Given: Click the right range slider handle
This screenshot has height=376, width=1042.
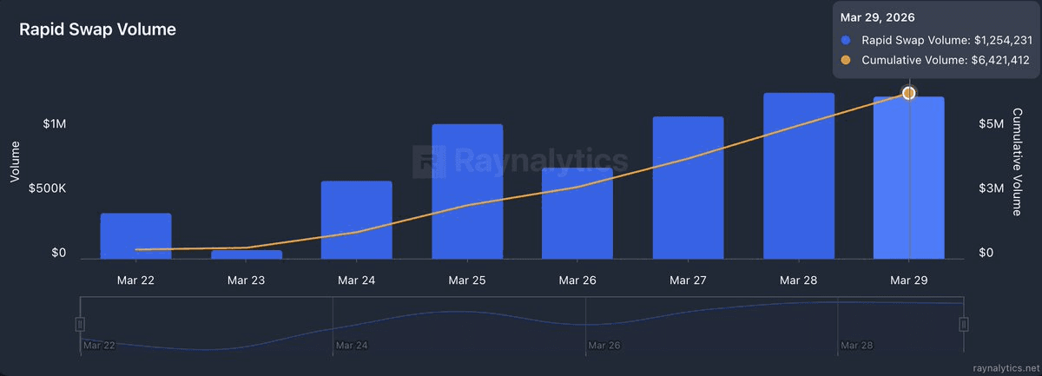Looking at the screenshot, I should [963, 324].
